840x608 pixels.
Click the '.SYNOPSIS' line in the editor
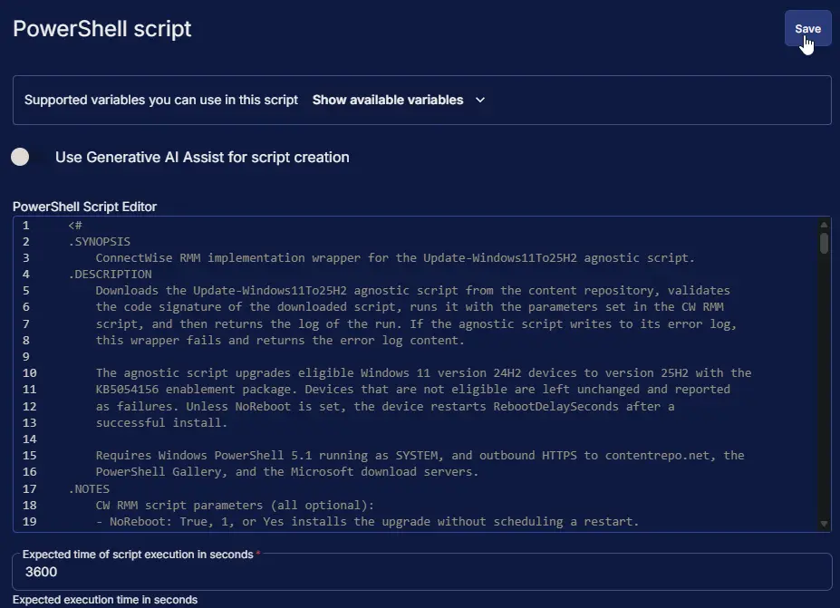(x=99, y=242)
